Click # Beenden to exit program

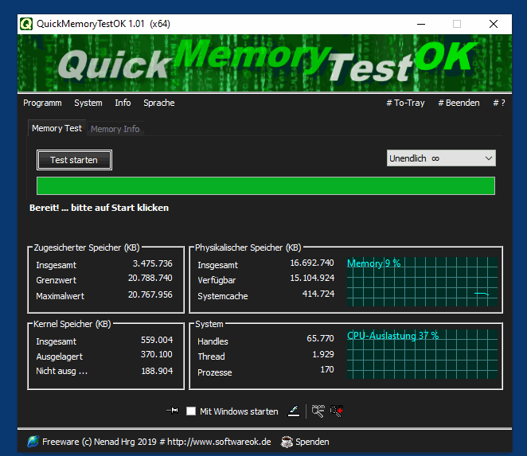[x=459, y=103]
